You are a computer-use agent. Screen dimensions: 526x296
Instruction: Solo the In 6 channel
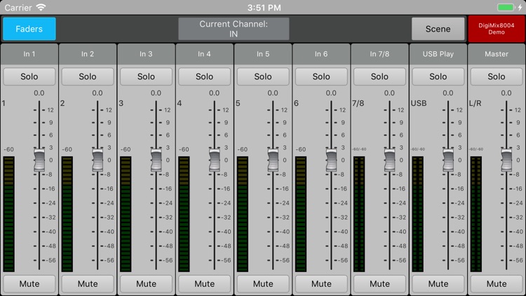[x=321, y=76]
